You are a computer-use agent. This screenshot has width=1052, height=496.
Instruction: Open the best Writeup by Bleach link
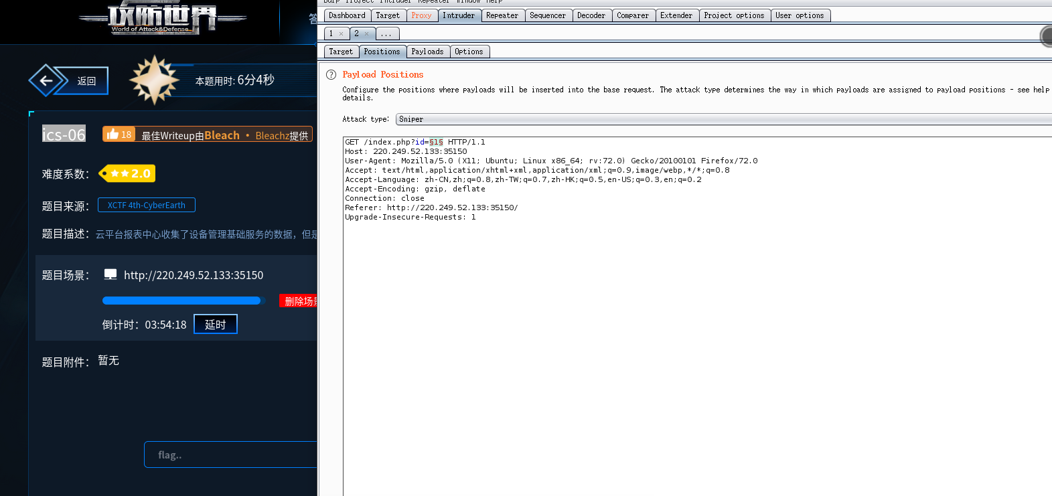[224, 135]
